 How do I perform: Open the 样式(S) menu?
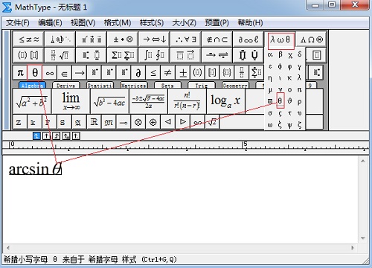(152, 23)
